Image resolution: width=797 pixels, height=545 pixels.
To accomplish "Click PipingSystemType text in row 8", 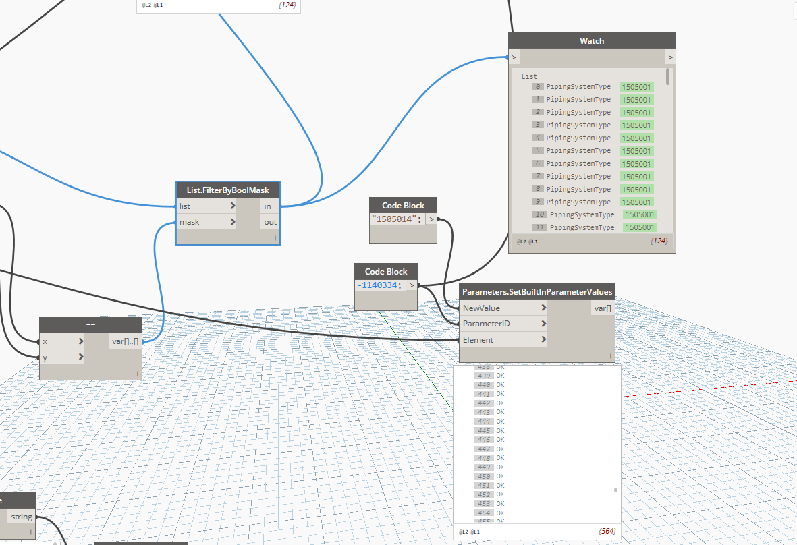I will tap(578, 189).
